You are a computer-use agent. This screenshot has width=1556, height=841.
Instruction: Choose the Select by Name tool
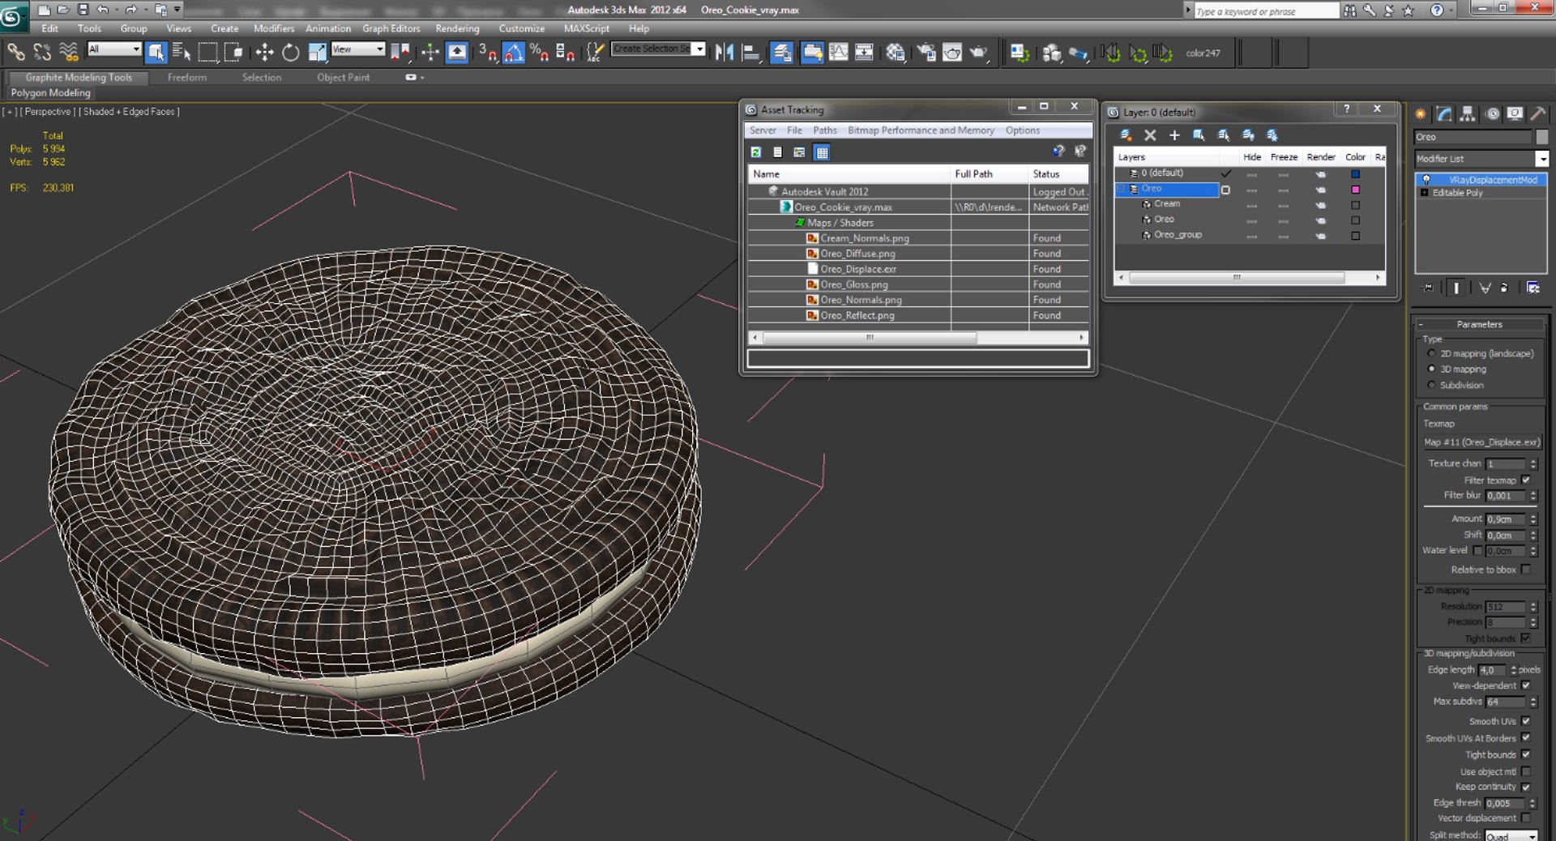182,53
